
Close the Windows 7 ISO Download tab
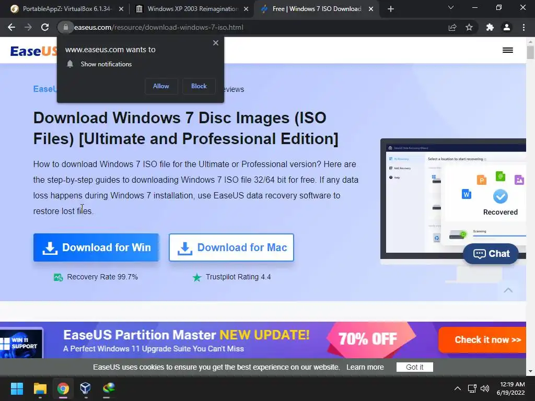[x=371, y=9]
